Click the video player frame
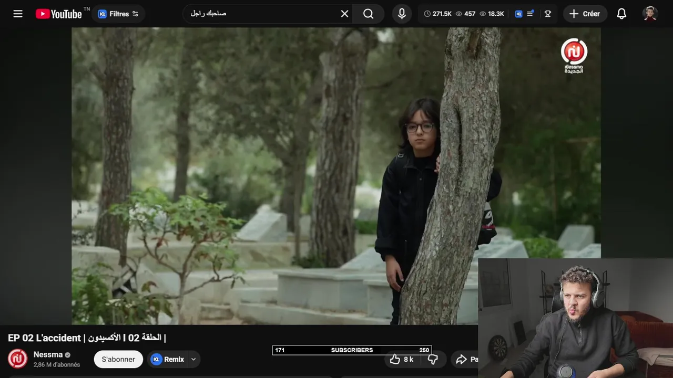Viewport: 673px width, 378px height. [336, 176]
